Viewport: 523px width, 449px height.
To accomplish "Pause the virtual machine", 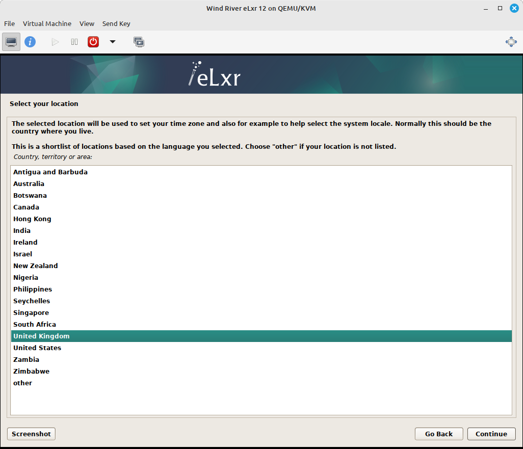I will 74,42.
